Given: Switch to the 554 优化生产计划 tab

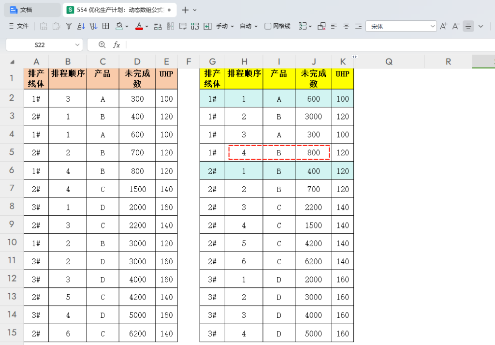Looking at the screenshot, I should (120, 10).
